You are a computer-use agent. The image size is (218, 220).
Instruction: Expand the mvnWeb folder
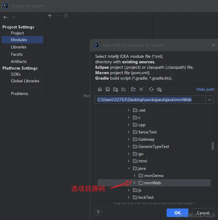coord(135,183)
